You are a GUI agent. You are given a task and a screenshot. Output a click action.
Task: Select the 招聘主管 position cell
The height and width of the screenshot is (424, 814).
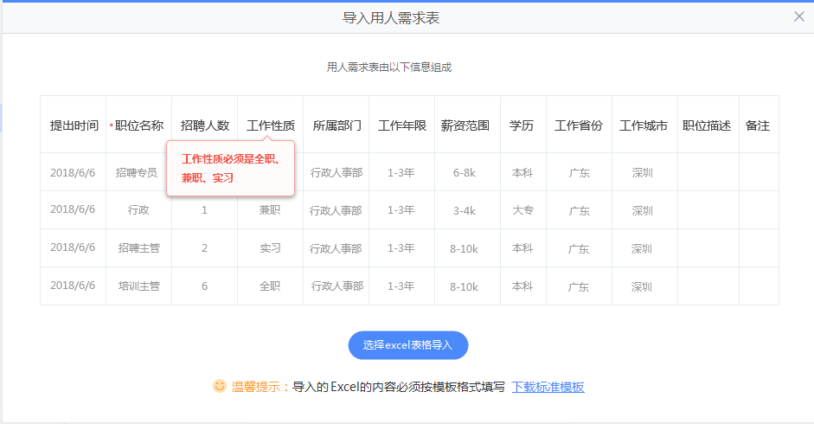click(138, 247)
